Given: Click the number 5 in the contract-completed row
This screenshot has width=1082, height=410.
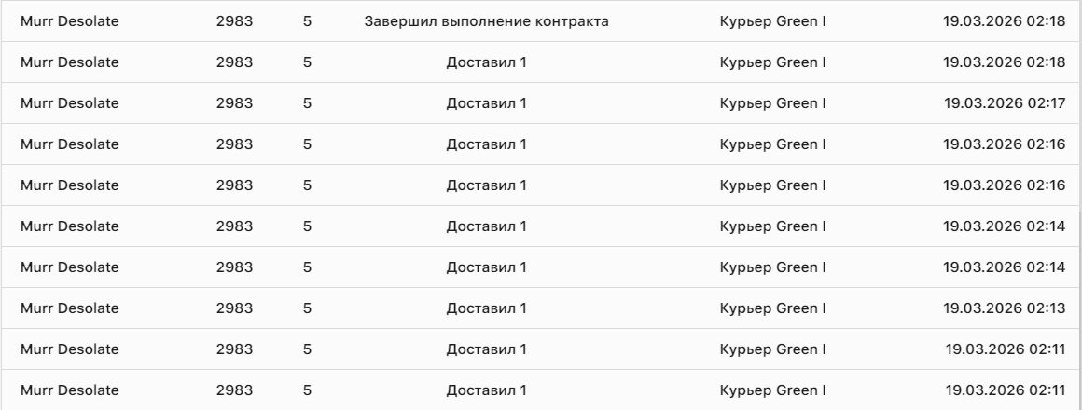Looking at the screenshot, I should pyautogui.click(x=307, y=21).
